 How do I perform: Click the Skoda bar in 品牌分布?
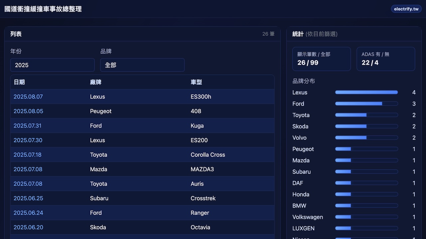366,126
